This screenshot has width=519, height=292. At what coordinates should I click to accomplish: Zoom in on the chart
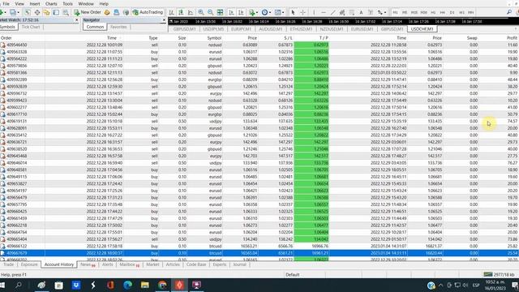point(201,13)
